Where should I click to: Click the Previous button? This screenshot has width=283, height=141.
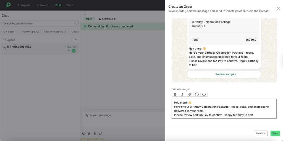pyautogui.click(x=260, y=134)
